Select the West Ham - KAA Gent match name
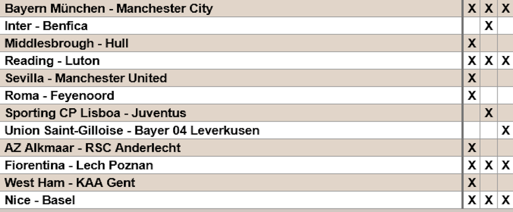The image size is (513, 212). (x=70, y=183)
